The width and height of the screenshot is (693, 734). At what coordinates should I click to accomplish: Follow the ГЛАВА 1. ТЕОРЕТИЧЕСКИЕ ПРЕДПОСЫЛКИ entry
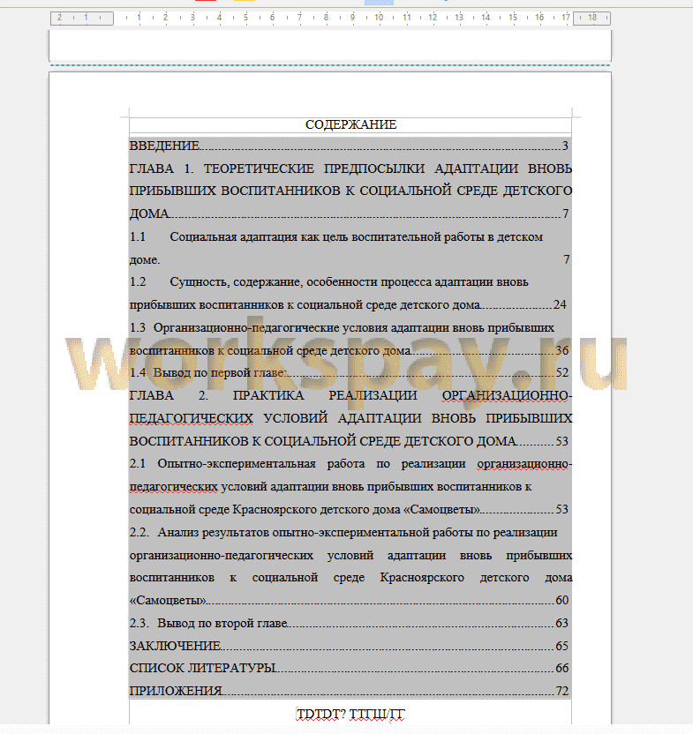[350, 191]
